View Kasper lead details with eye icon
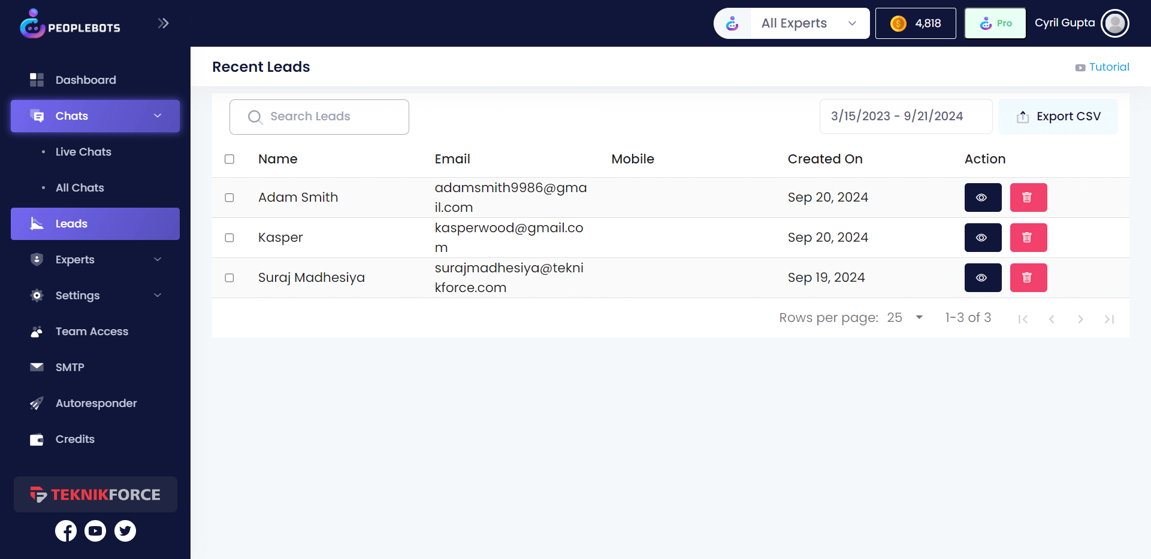Viewport: 1151px width, 559px height. 983,238
